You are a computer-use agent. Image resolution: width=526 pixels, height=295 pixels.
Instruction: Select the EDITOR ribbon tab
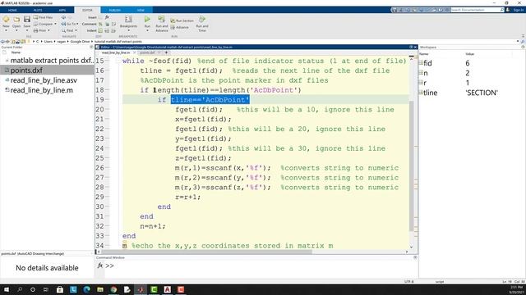[87, 11]
